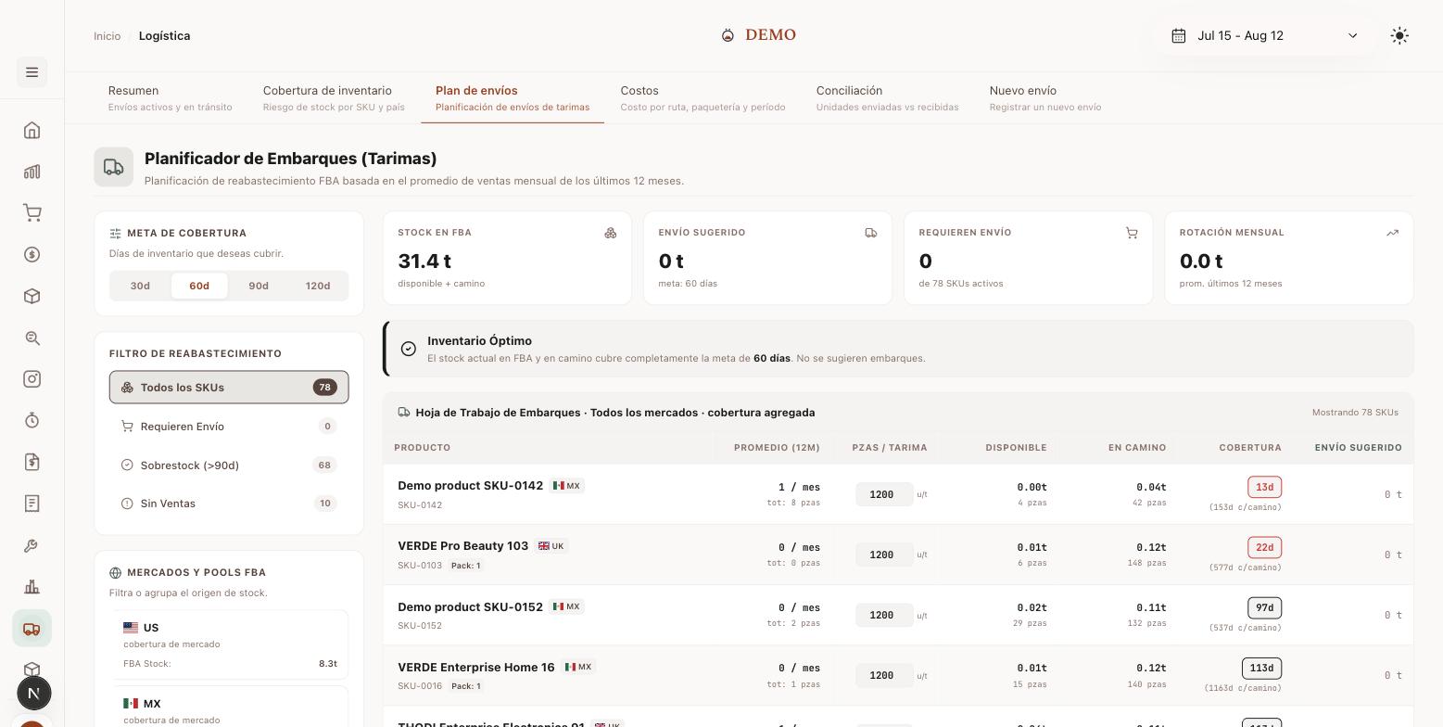Screen dimensions: 1443x727
Task: Toggle the sun light-mode theme icon
Action: 1399,36
